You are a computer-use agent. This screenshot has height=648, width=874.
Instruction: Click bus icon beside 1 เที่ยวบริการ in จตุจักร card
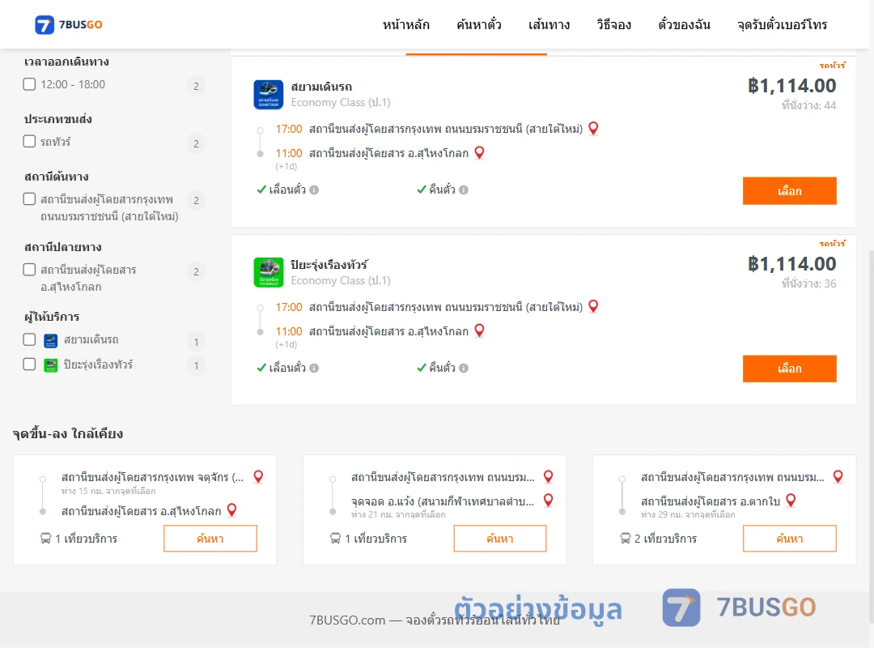point(45,539)
